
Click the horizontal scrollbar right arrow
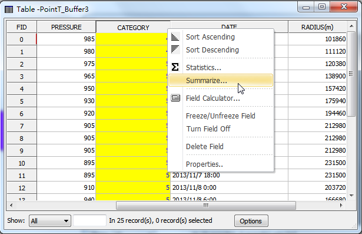[x=341, y=205]
